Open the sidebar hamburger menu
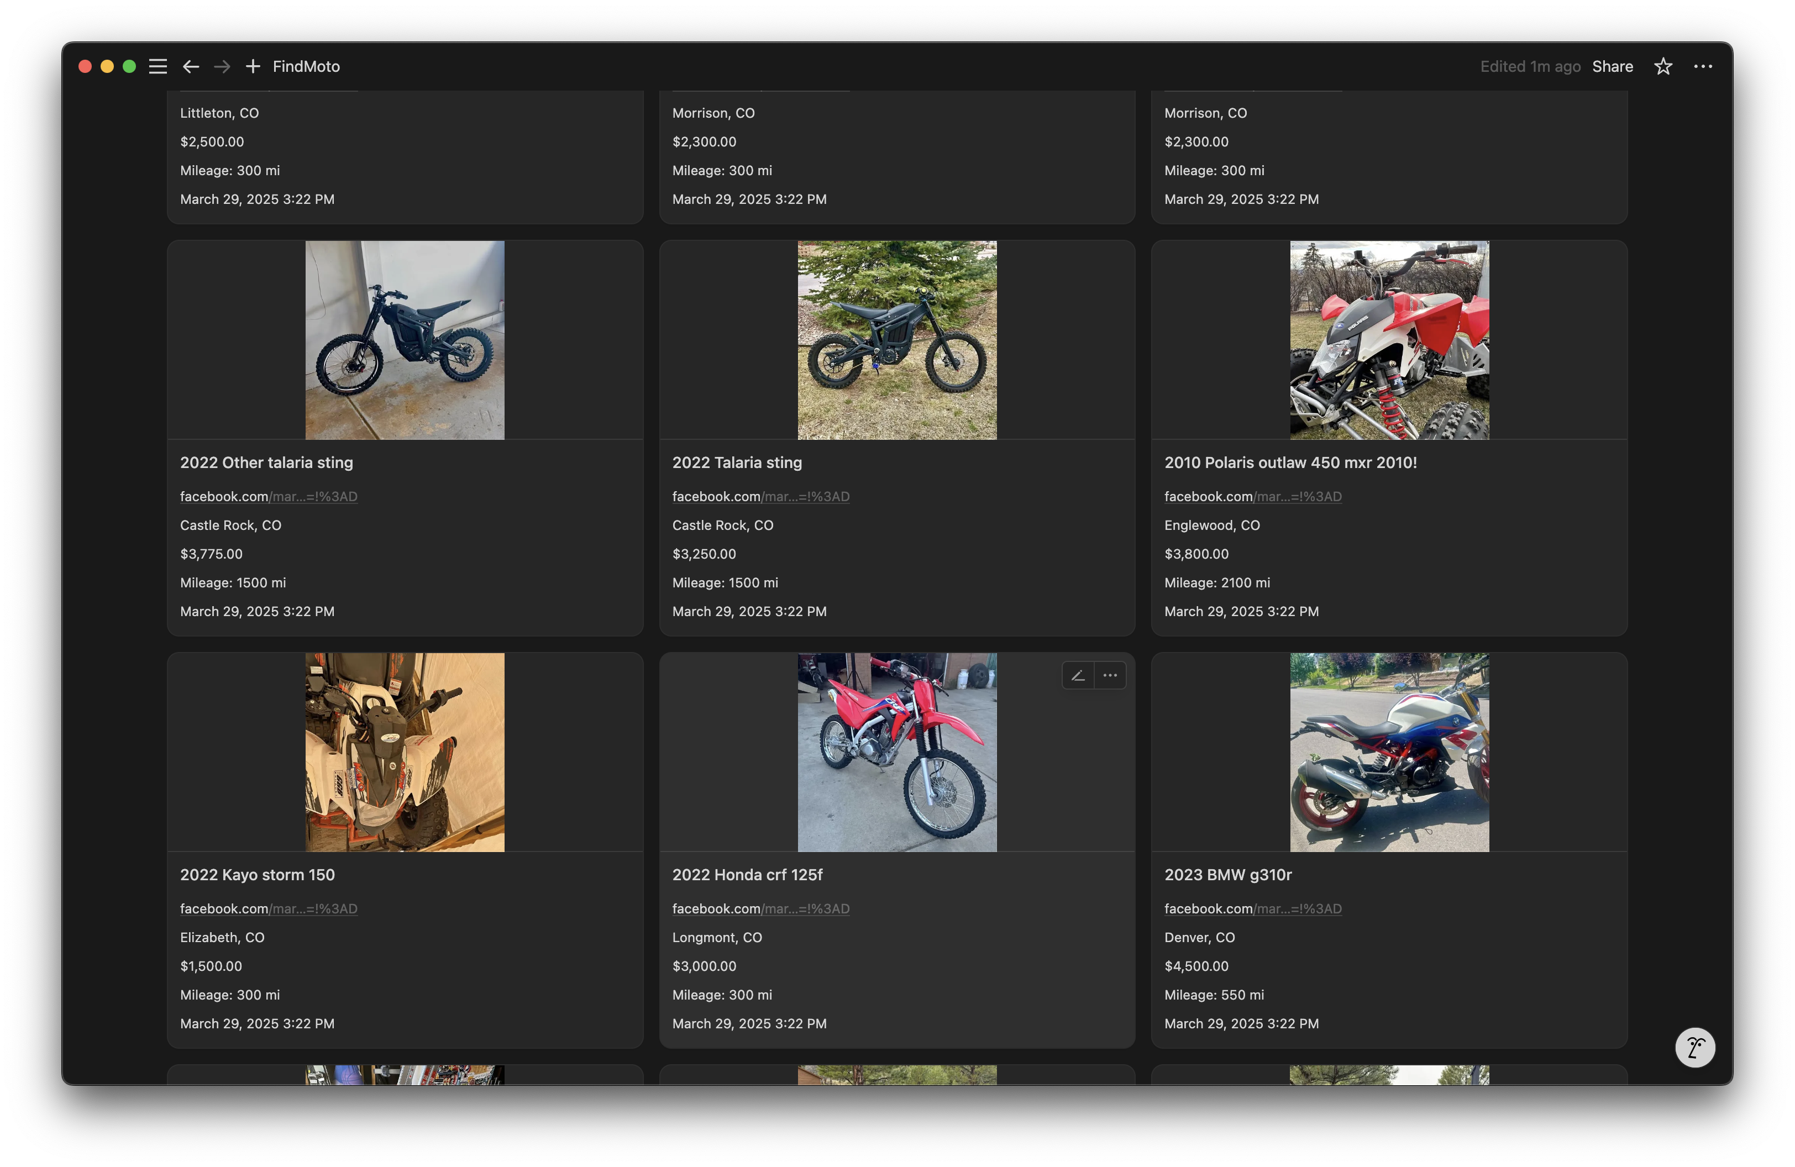 tap(158, 66)
